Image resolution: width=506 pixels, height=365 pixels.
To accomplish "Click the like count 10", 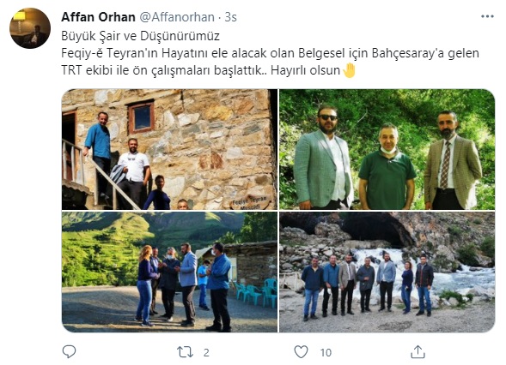I will coord(326,352).
